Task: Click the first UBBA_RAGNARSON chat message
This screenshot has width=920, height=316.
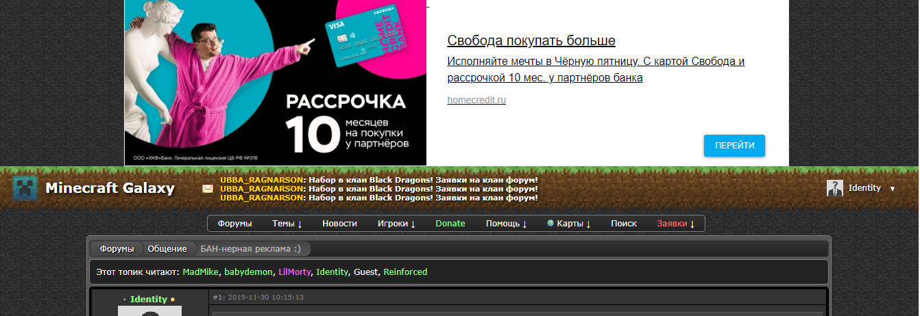Action: [x=378, y=180]
